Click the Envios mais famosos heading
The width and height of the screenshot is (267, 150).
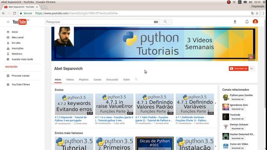coord(69,133)
